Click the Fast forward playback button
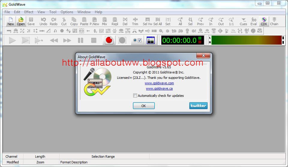This screenshot has height=167, width=288. point(67,40)
